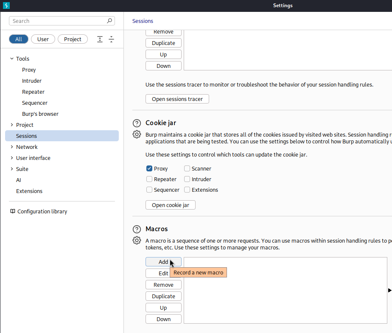Click the Configuration library book icon
The width and height of the screenshot is (392, 333).
[x=12, y=211]
